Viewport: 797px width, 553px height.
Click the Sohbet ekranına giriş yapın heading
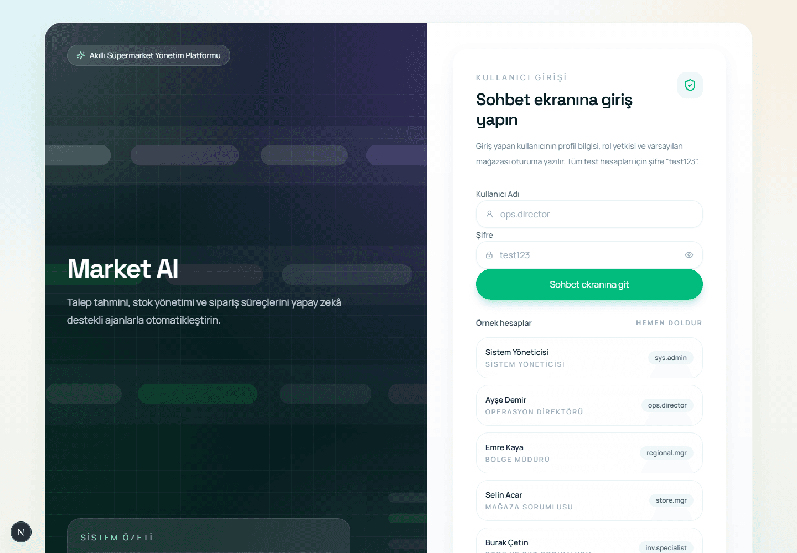point(554,109)
